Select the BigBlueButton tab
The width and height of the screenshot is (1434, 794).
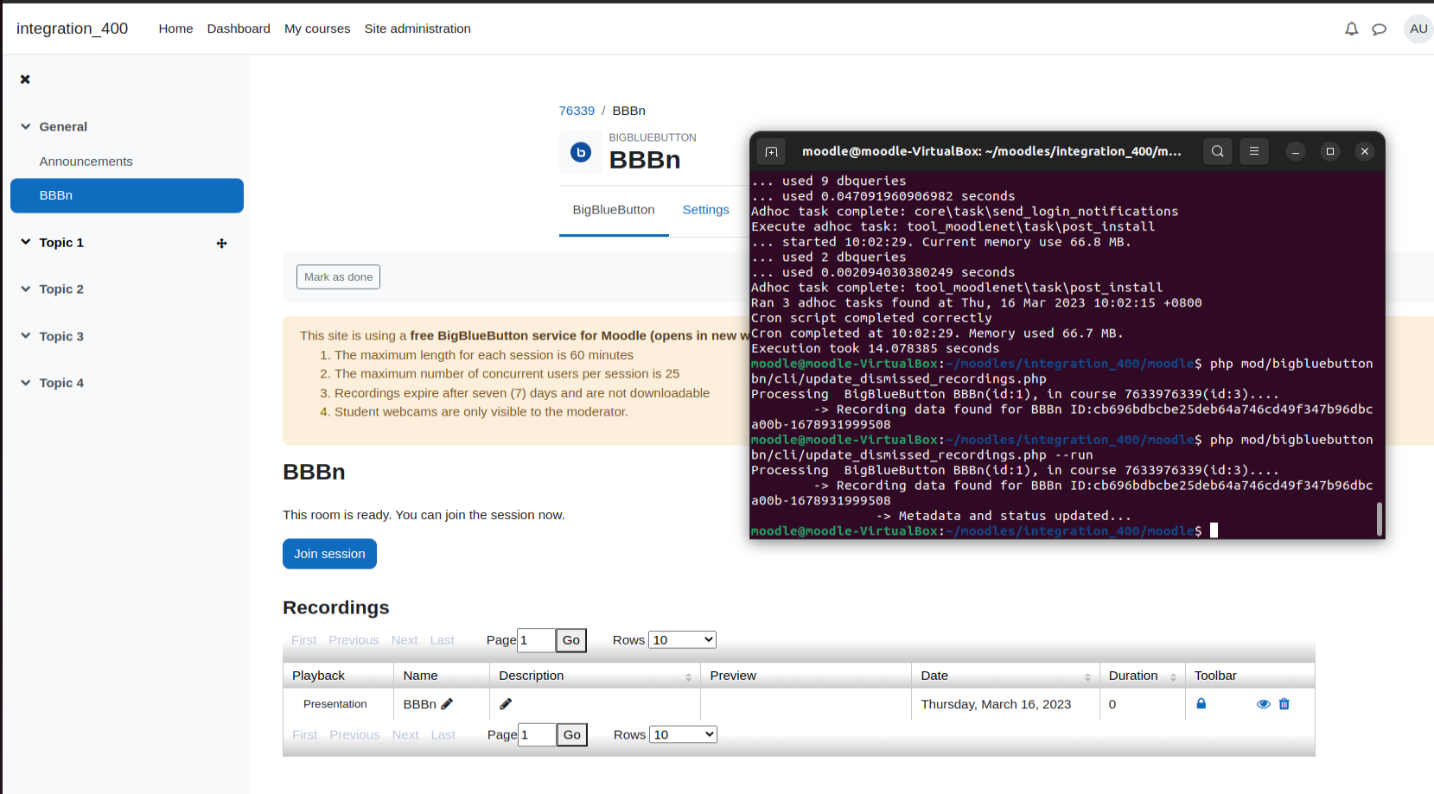pyautogui.click(x=614, y=210)
